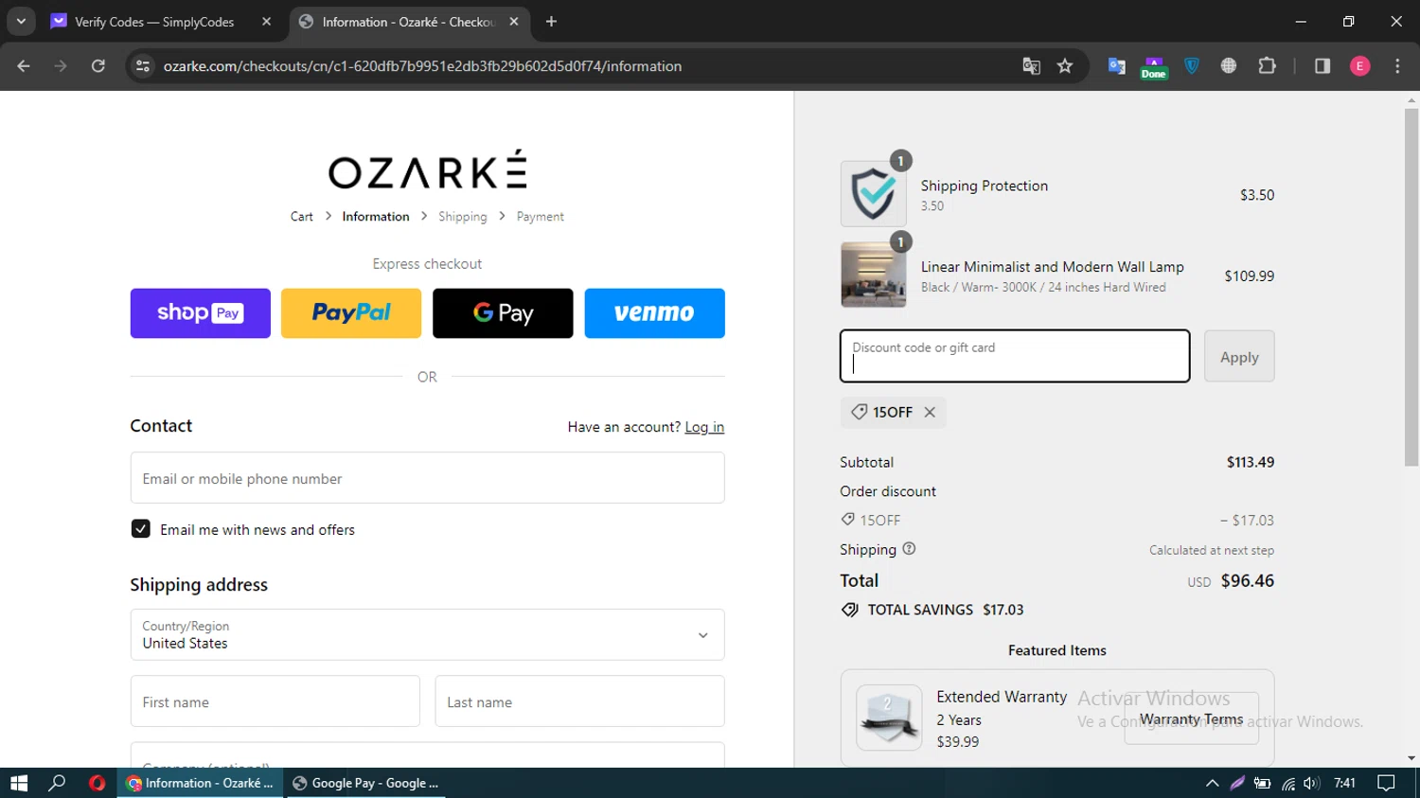This screenshot has width=1420, height=798.
Task: Select the Information - Ozarké browser tab
Action: (408, 22)
